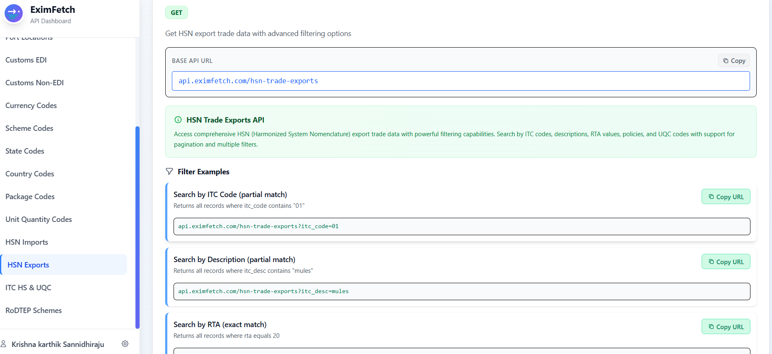Click the user profile icon

point(4,344)
